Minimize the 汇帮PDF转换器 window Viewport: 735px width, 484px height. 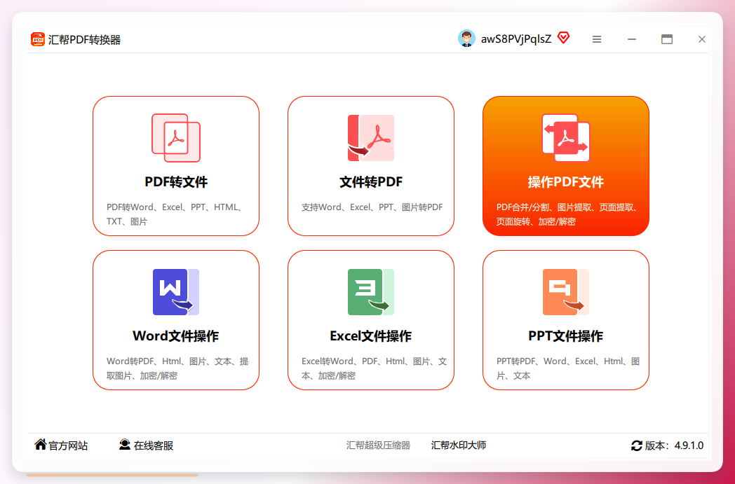tap(632, 39)
